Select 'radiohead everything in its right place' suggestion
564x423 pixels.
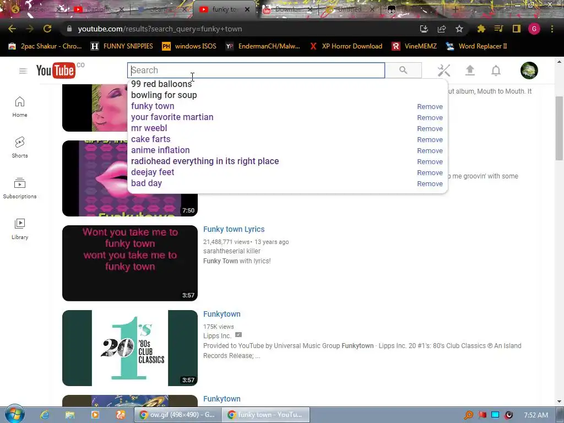[x=205, y=161]
